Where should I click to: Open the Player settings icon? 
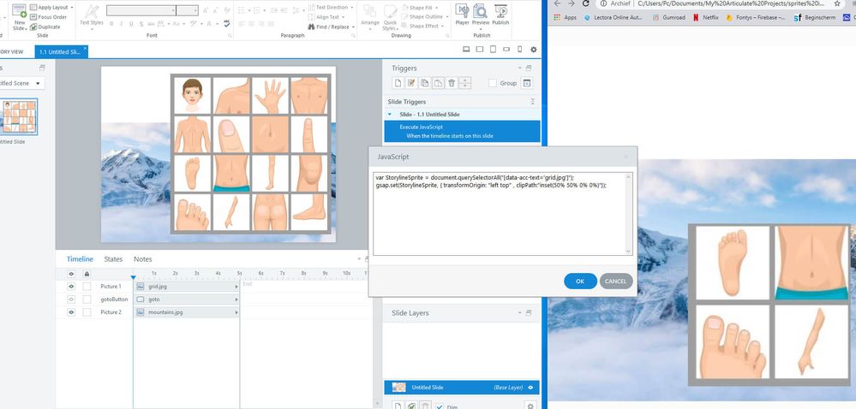[x=462, y=15]
